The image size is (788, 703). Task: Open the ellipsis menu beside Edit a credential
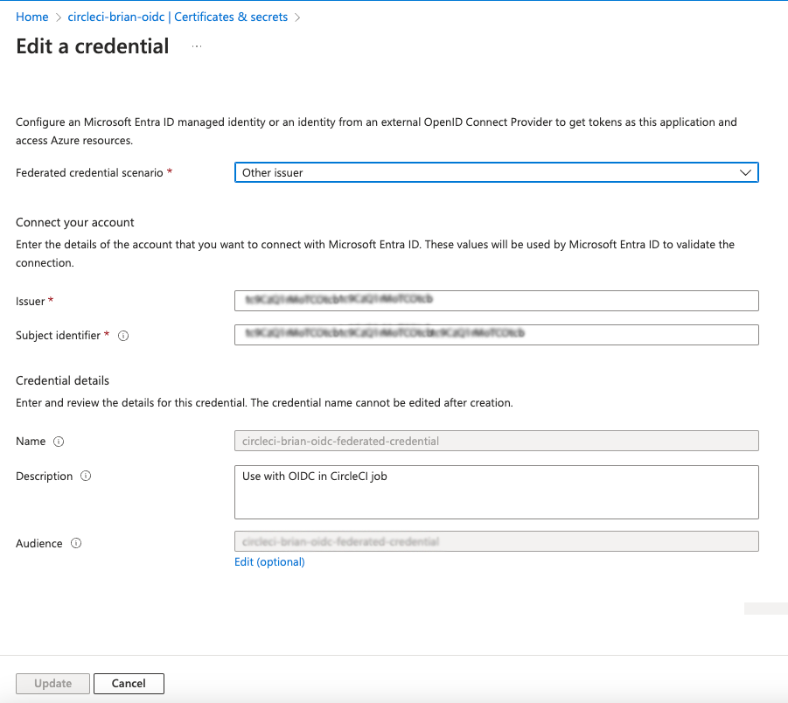point(196,47)
